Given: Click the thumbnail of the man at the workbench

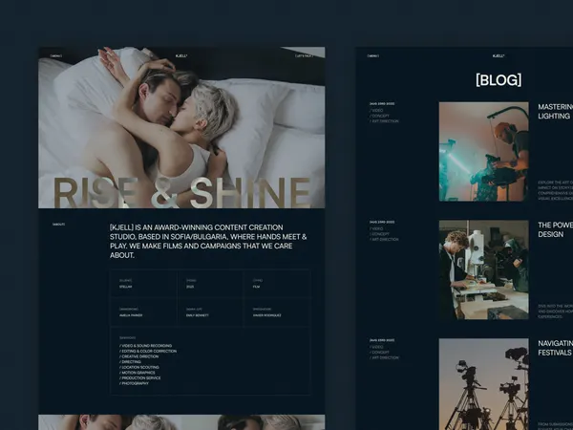Looking at the screenshot, I should 484,269.
